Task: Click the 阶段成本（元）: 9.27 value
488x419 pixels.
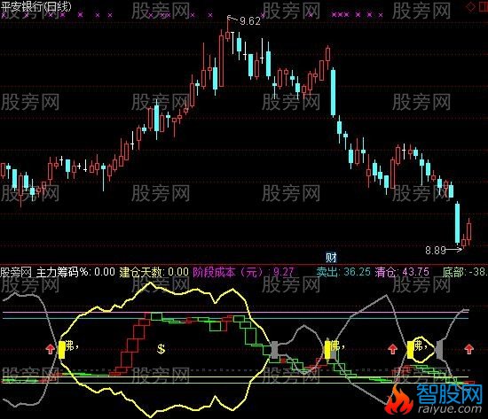Action: [243, 272]
